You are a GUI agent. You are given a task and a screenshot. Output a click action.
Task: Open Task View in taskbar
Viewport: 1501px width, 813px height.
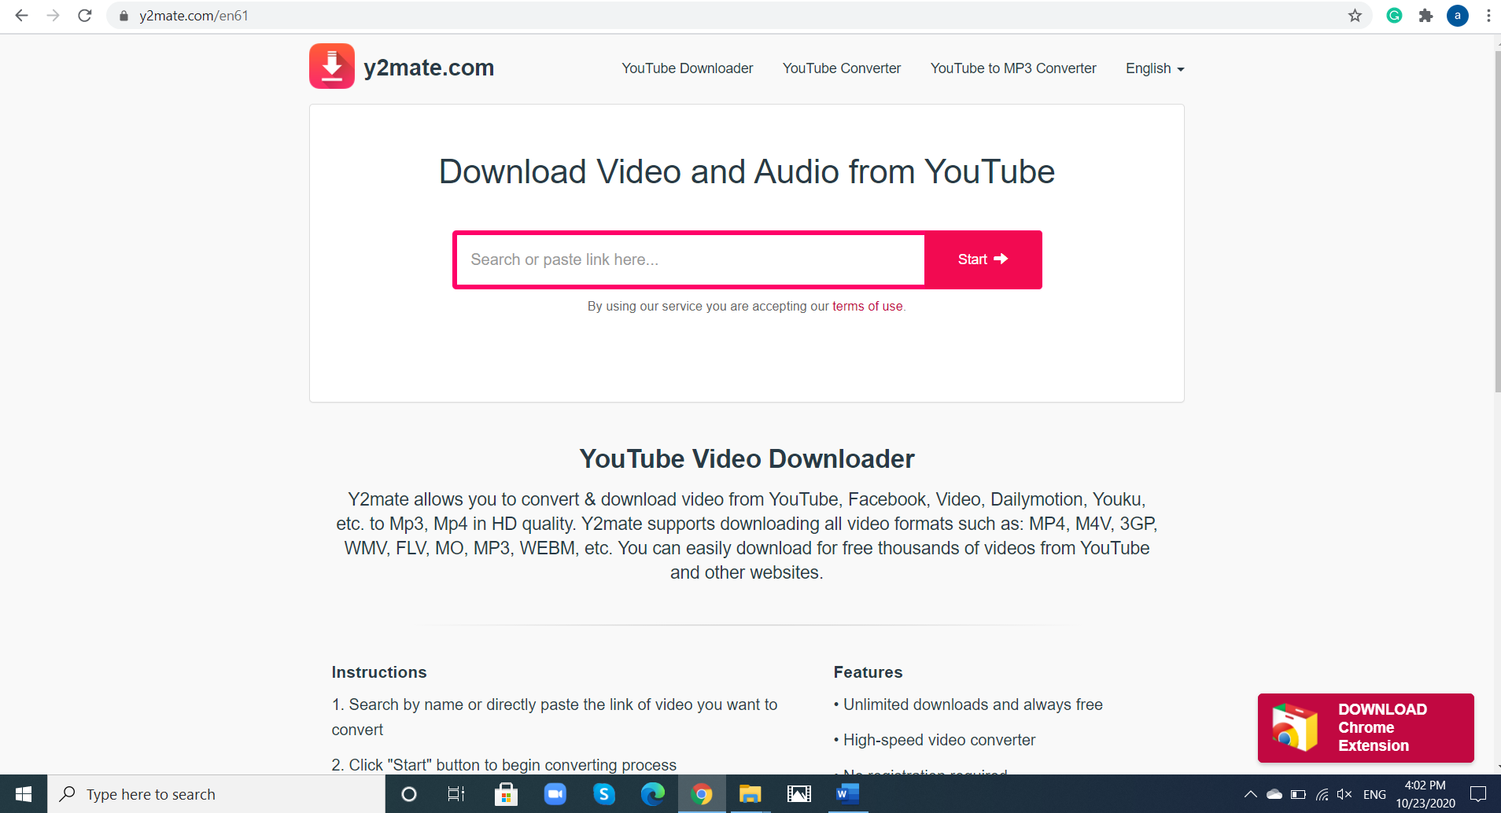tap(456, 794)
